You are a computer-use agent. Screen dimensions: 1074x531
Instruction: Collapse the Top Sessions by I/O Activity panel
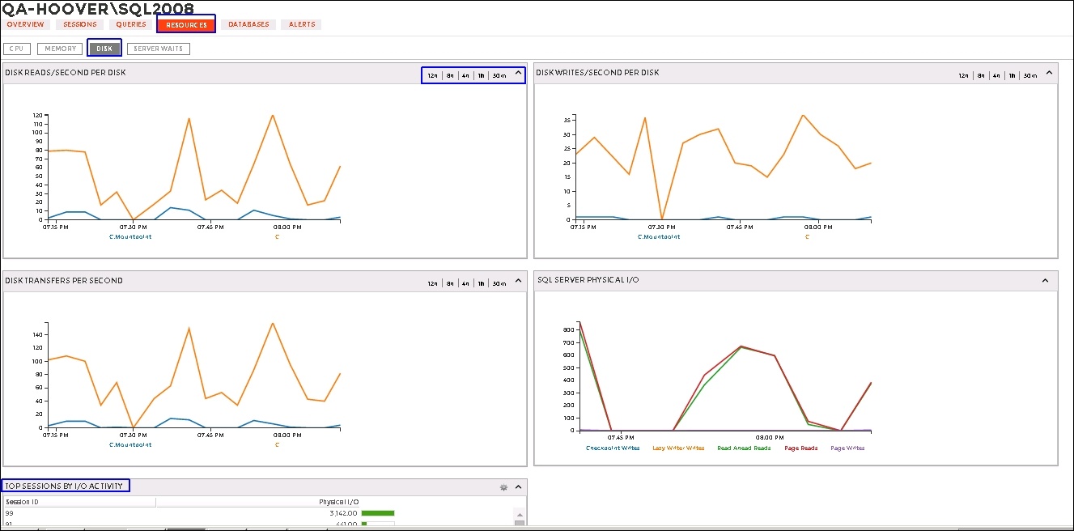tap(519, 487)
